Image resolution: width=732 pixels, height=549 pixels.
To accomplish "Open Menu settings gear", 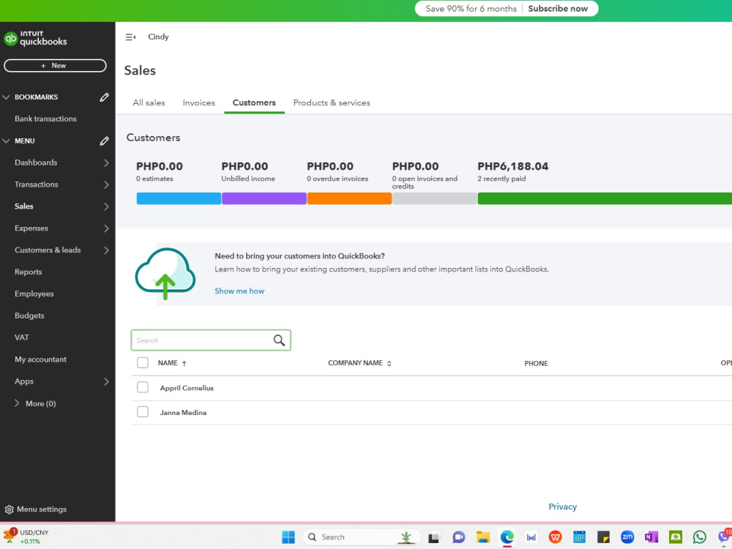I will coord(9,509).
